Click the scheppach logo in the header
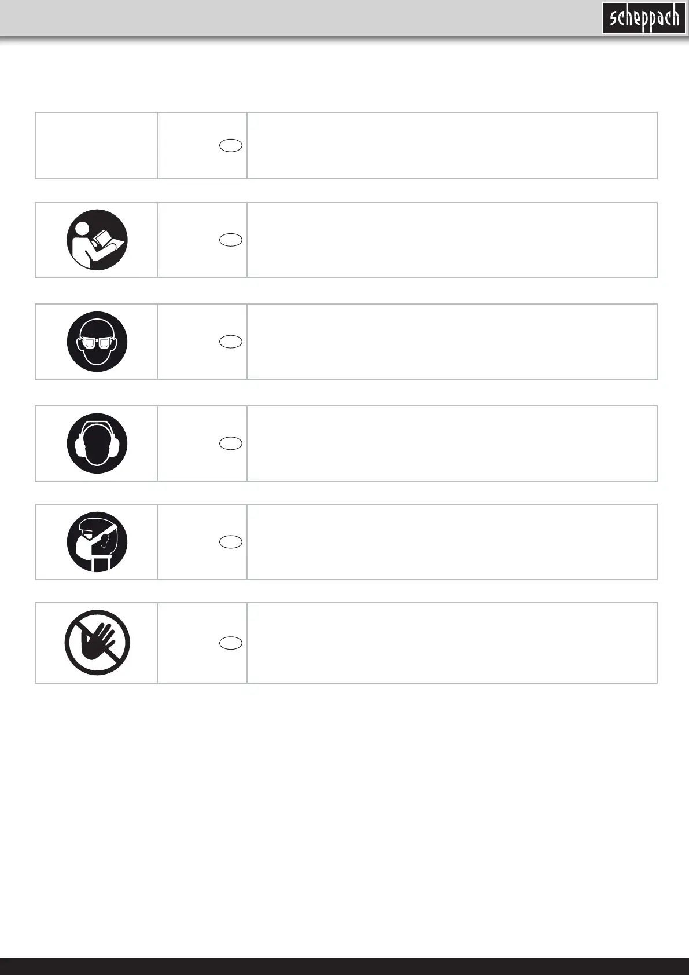 point(643,18)
